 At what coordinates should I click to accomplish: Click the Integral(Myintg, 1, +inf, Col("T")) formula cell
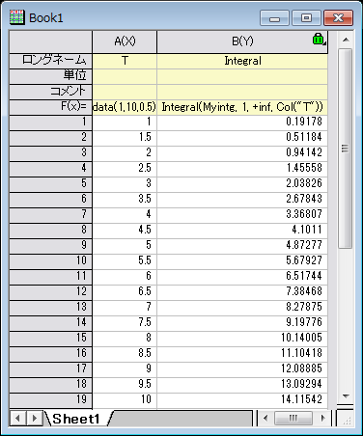tap(242, 107)
